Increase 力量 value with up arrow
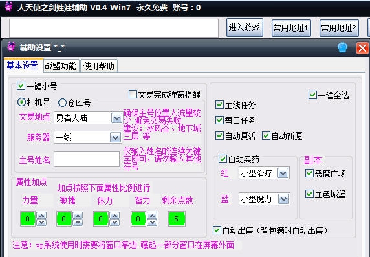Image resolution: width=370 pixels, height=257 pixels. click(42, 216)
